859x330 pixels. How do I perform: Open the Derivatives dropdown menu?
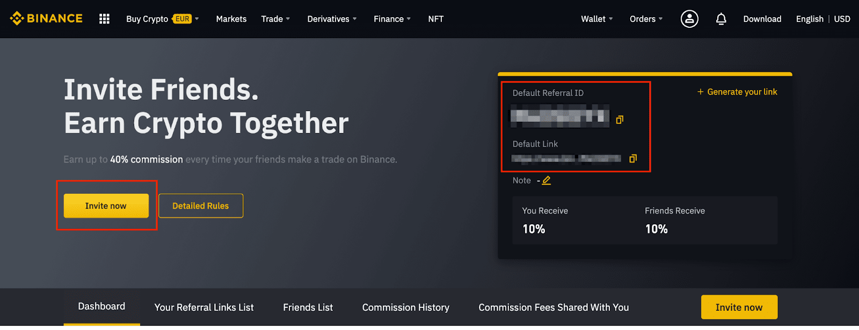tap(332, 19)
